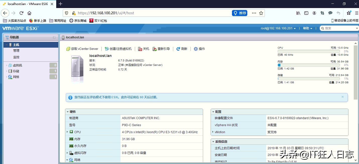Viewport: 359px width, 164px height.
Task: Click the shield icon in the address bar
Action: pos(66,13)
